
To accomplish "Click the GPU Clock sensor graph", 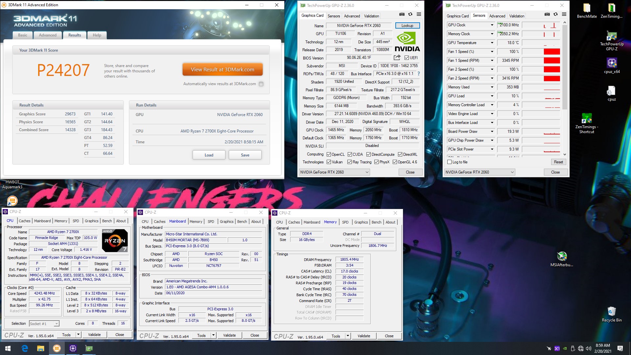I will (541, 25).
